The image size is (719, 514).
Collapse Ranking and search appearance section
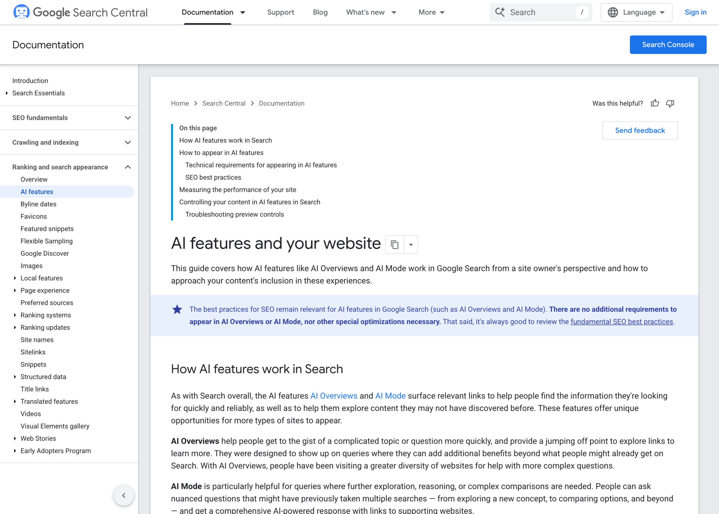click(128, 167)
